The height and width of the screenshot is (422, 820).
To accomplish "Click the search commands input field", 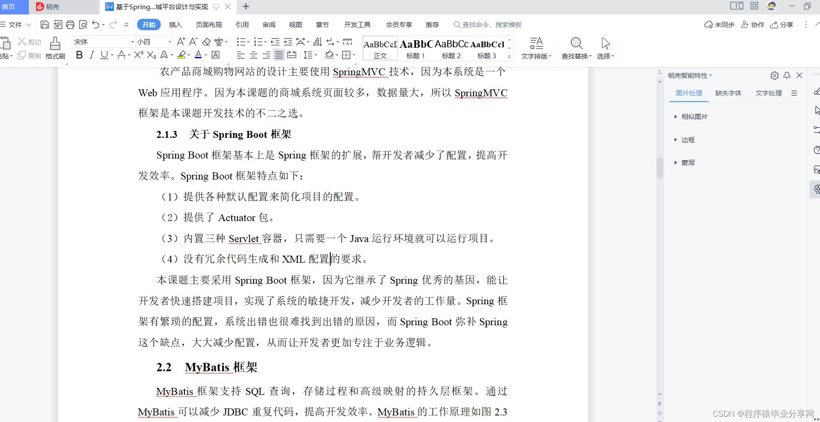I will point(488,25).
